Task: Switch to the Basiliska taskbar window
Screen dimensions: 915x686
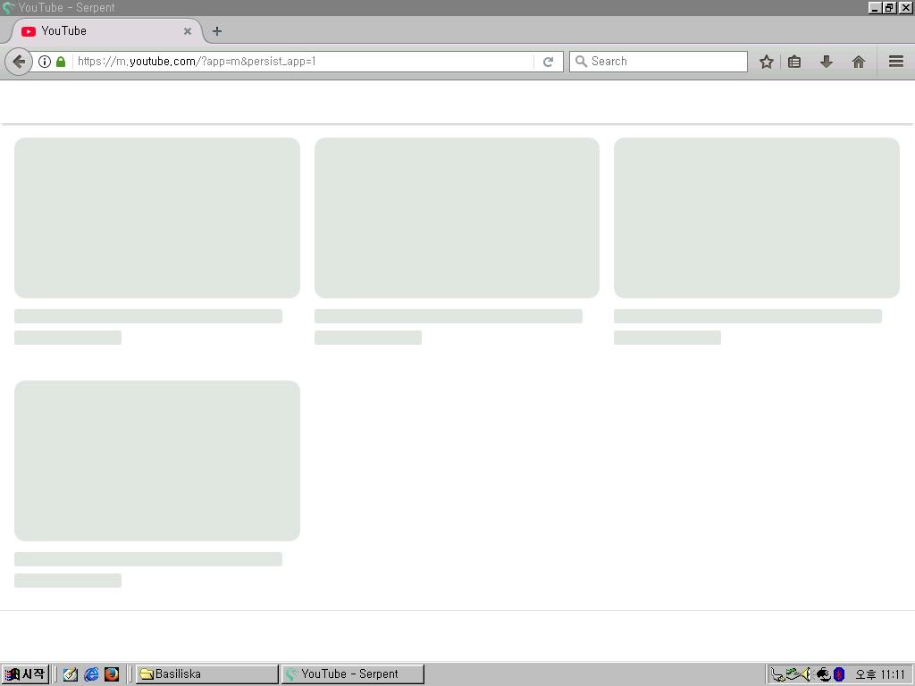Action: click(x=207, y=674)
